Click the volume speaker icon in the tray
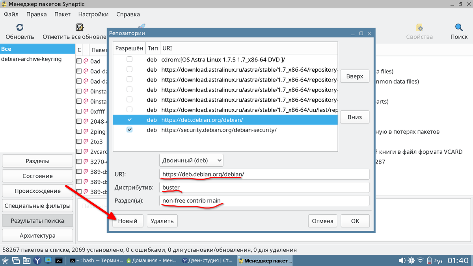Image resolution: width=473 pixels, height=266 pixels. pyautogui.click(x=402, y=260)
